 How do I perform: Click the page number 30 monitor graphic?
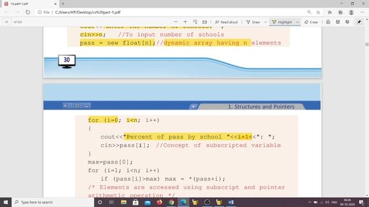click(67, 62)
